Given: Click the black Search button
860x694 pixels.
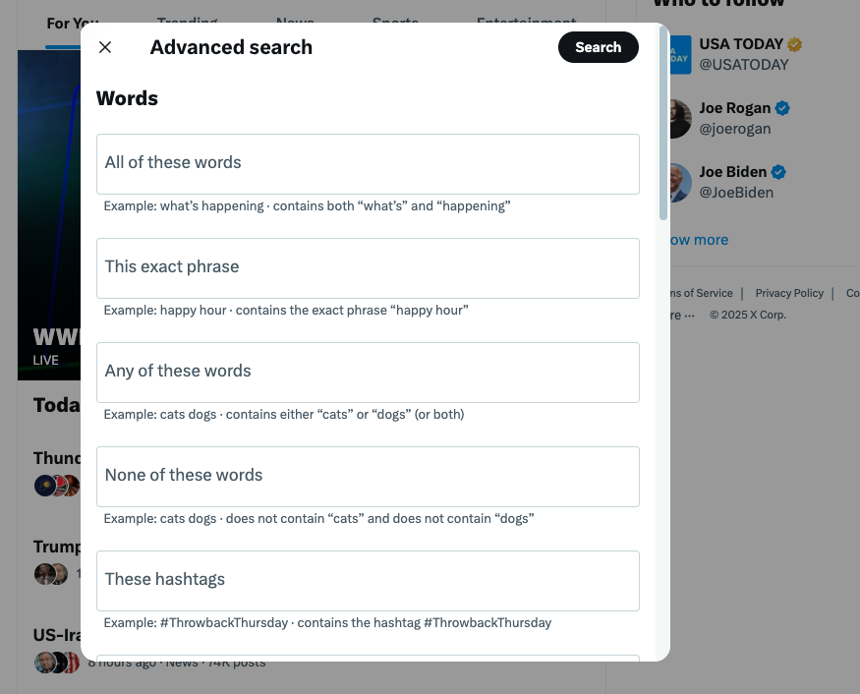Looking at the screenshot, I should point(599,47).
